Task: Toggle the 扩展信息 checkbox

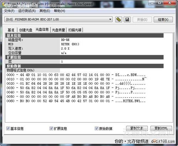Action: [x=51, y=129]
